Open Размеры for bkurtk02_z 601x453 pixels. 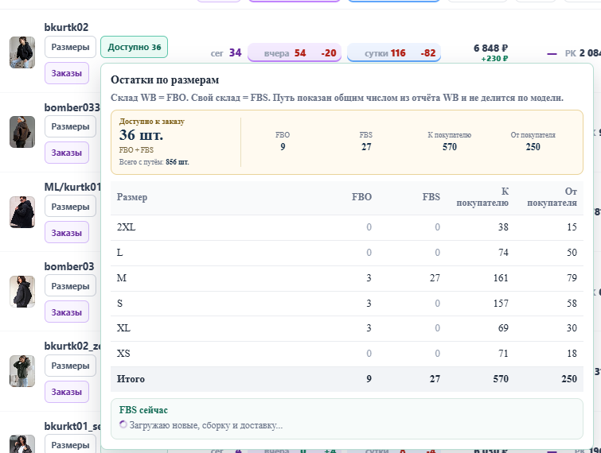click(70, 366)
